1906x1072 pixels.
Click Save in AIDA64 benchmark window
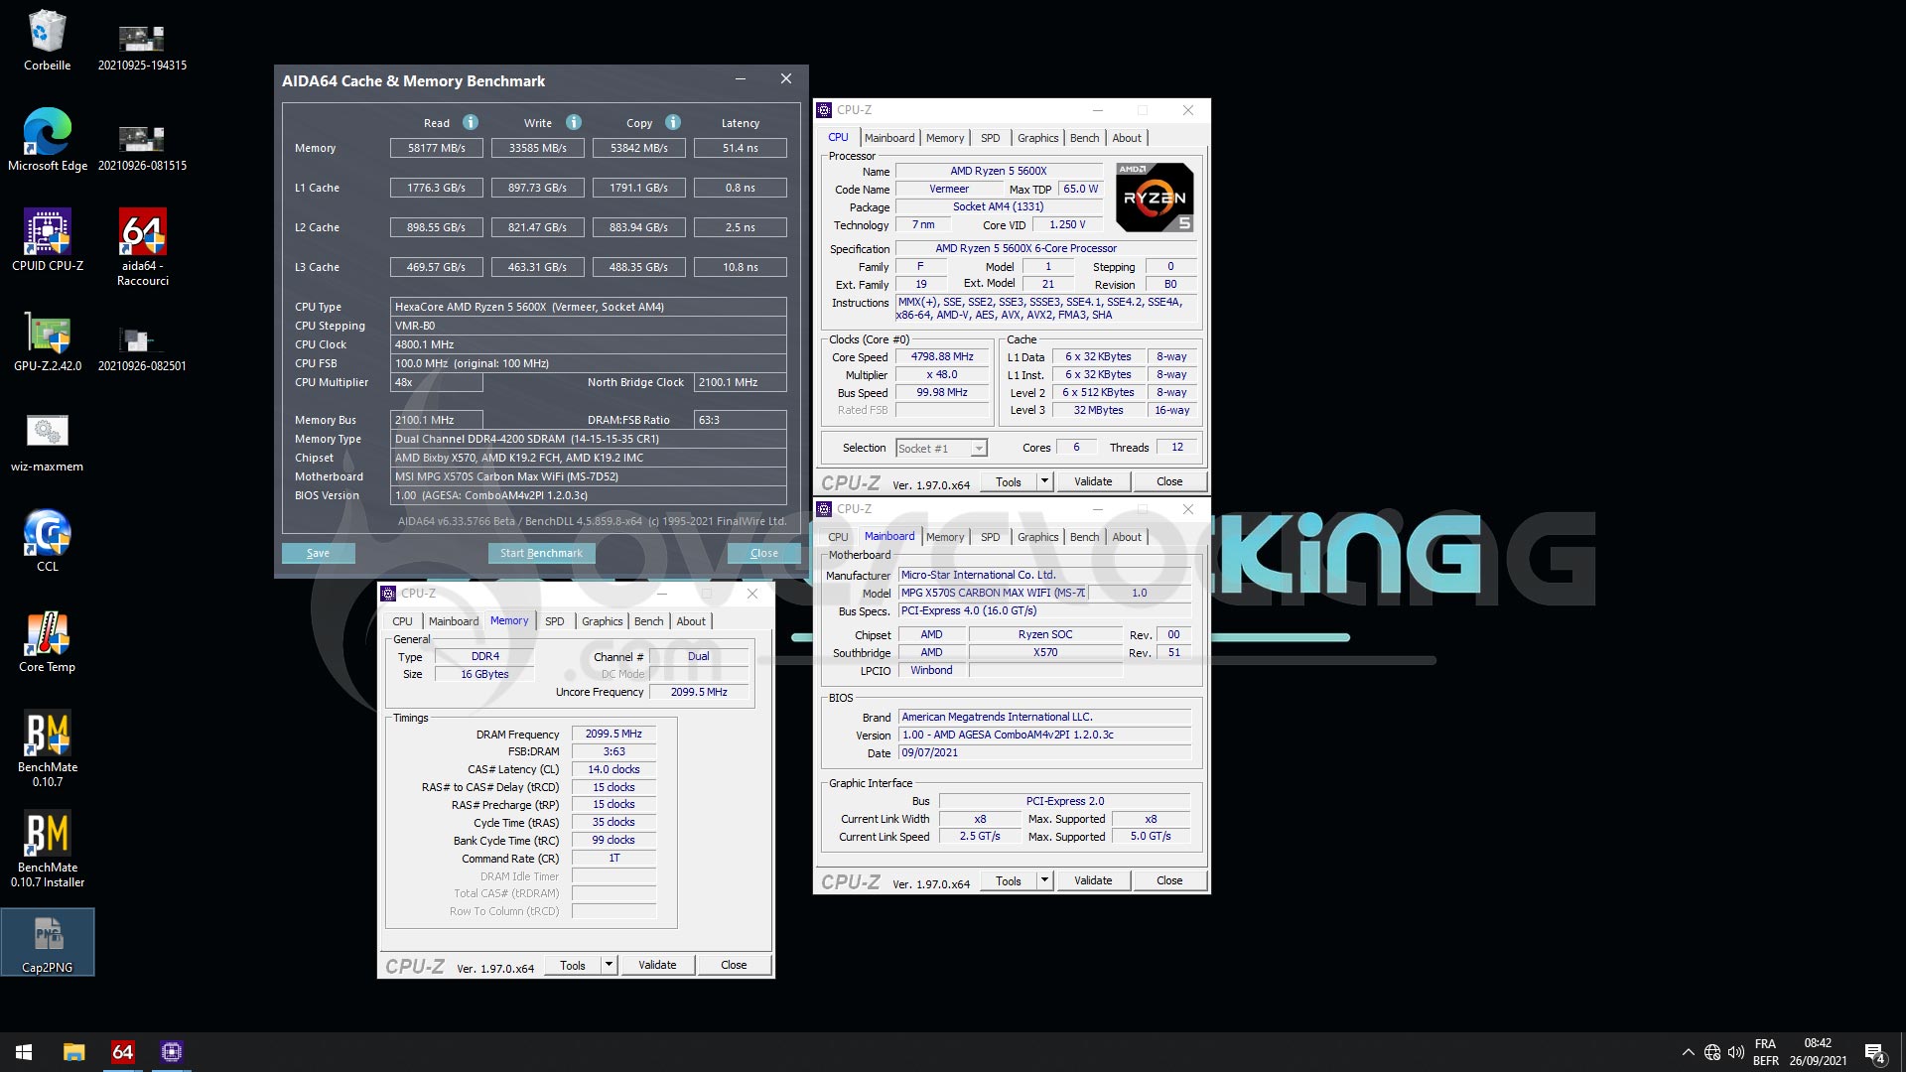tap(318, 553)
